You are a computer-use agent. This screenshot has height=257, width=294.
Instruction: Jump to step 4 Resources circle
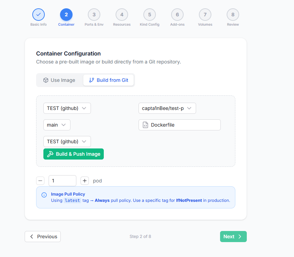tap(122, 15)
